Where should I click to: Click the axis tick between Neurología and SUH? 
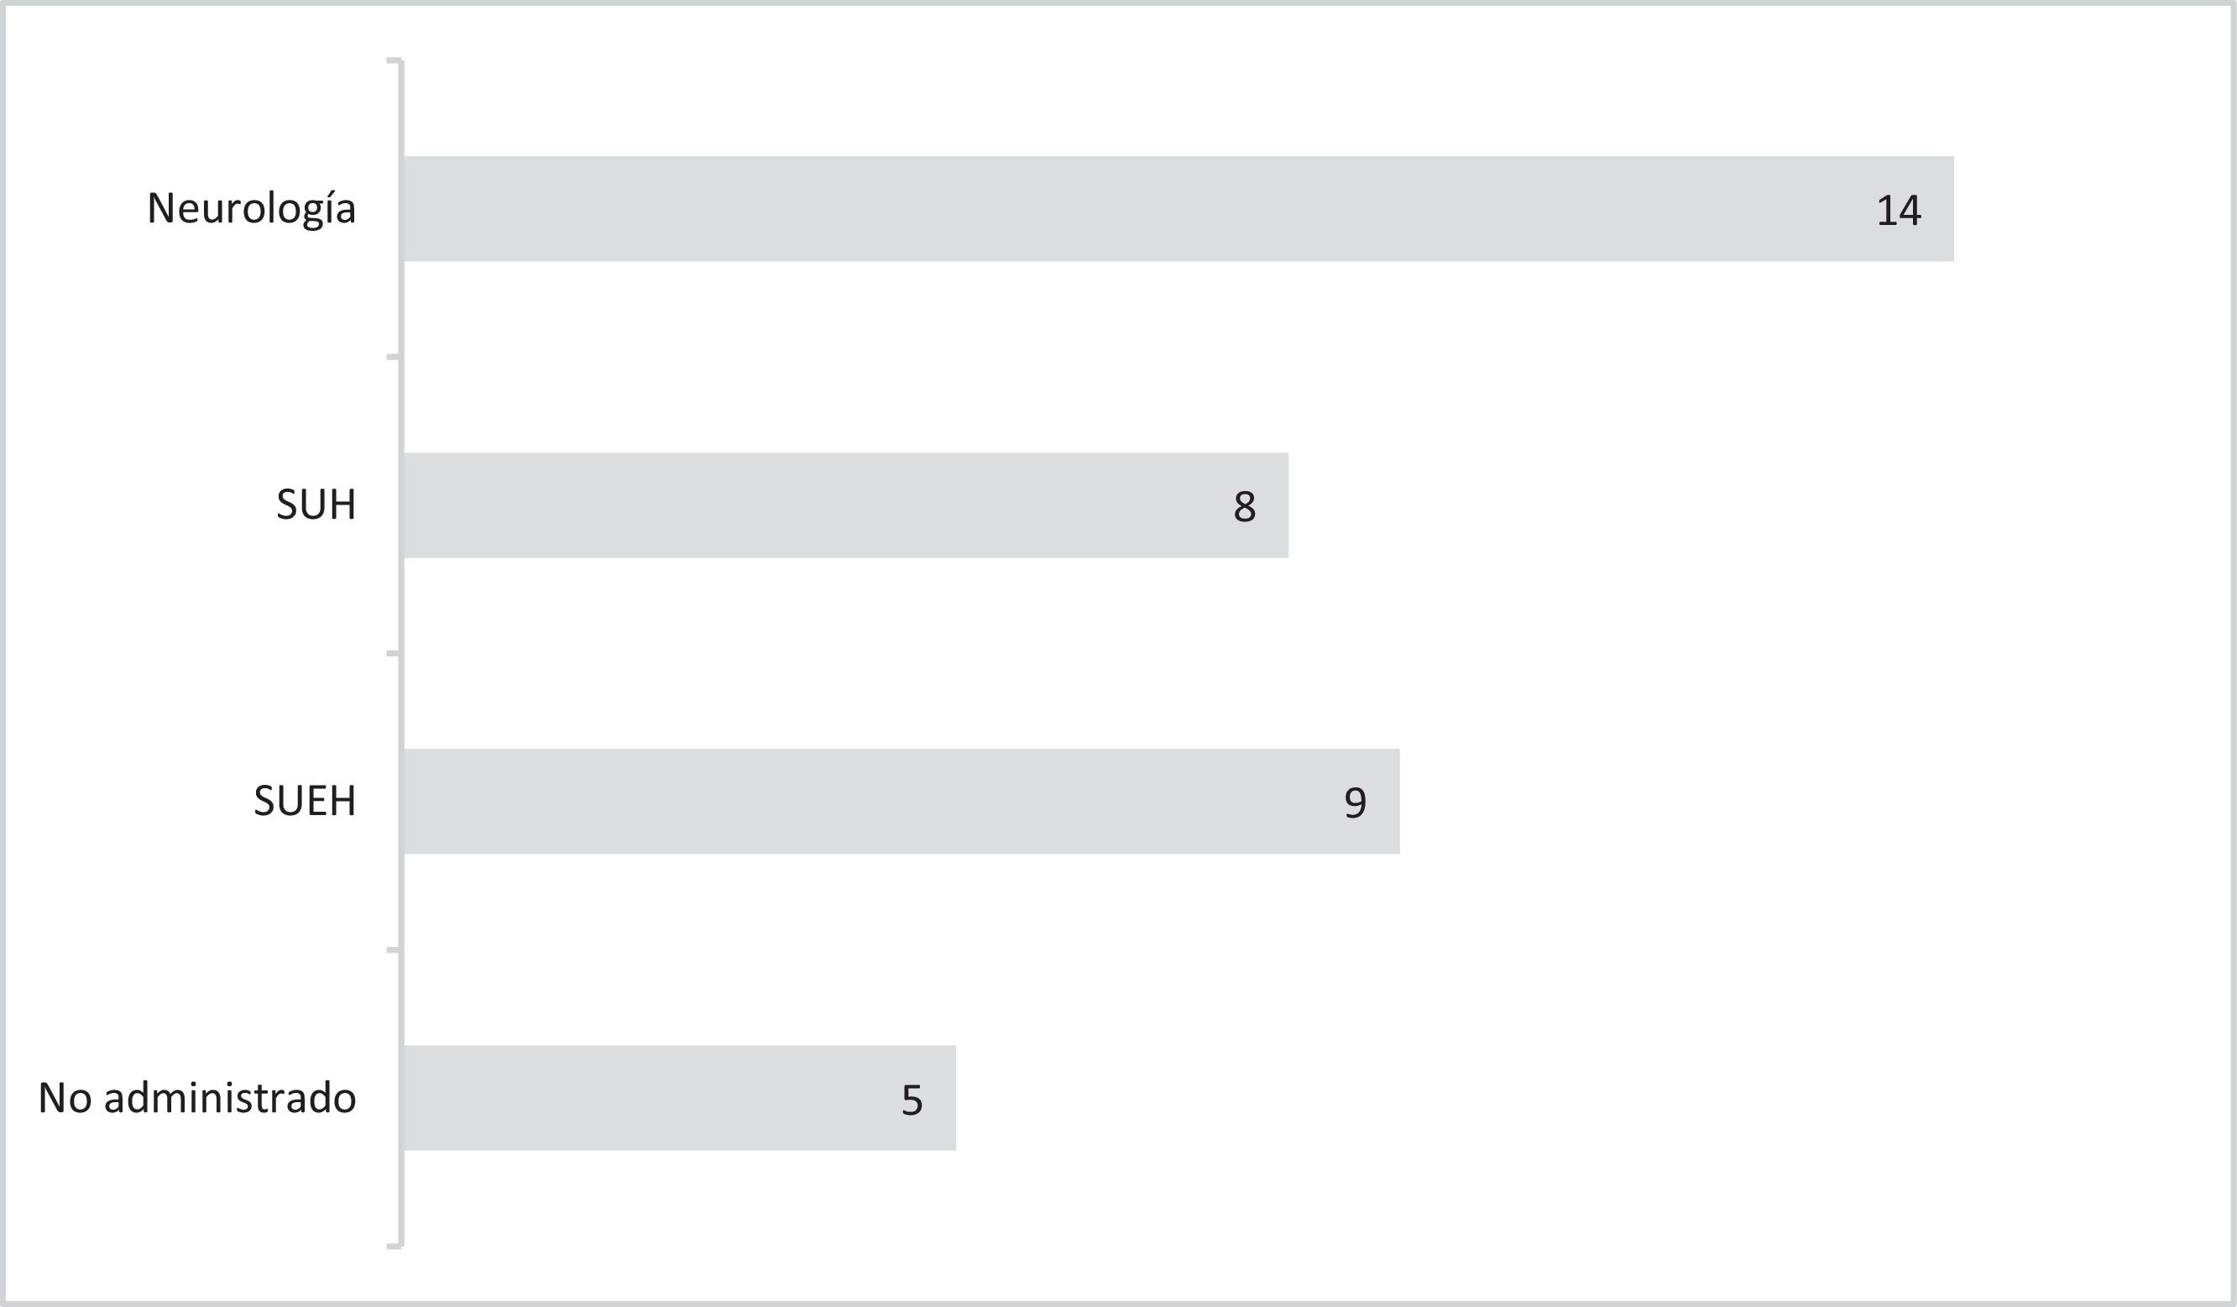pyautogui.click(x=393, y=357)
